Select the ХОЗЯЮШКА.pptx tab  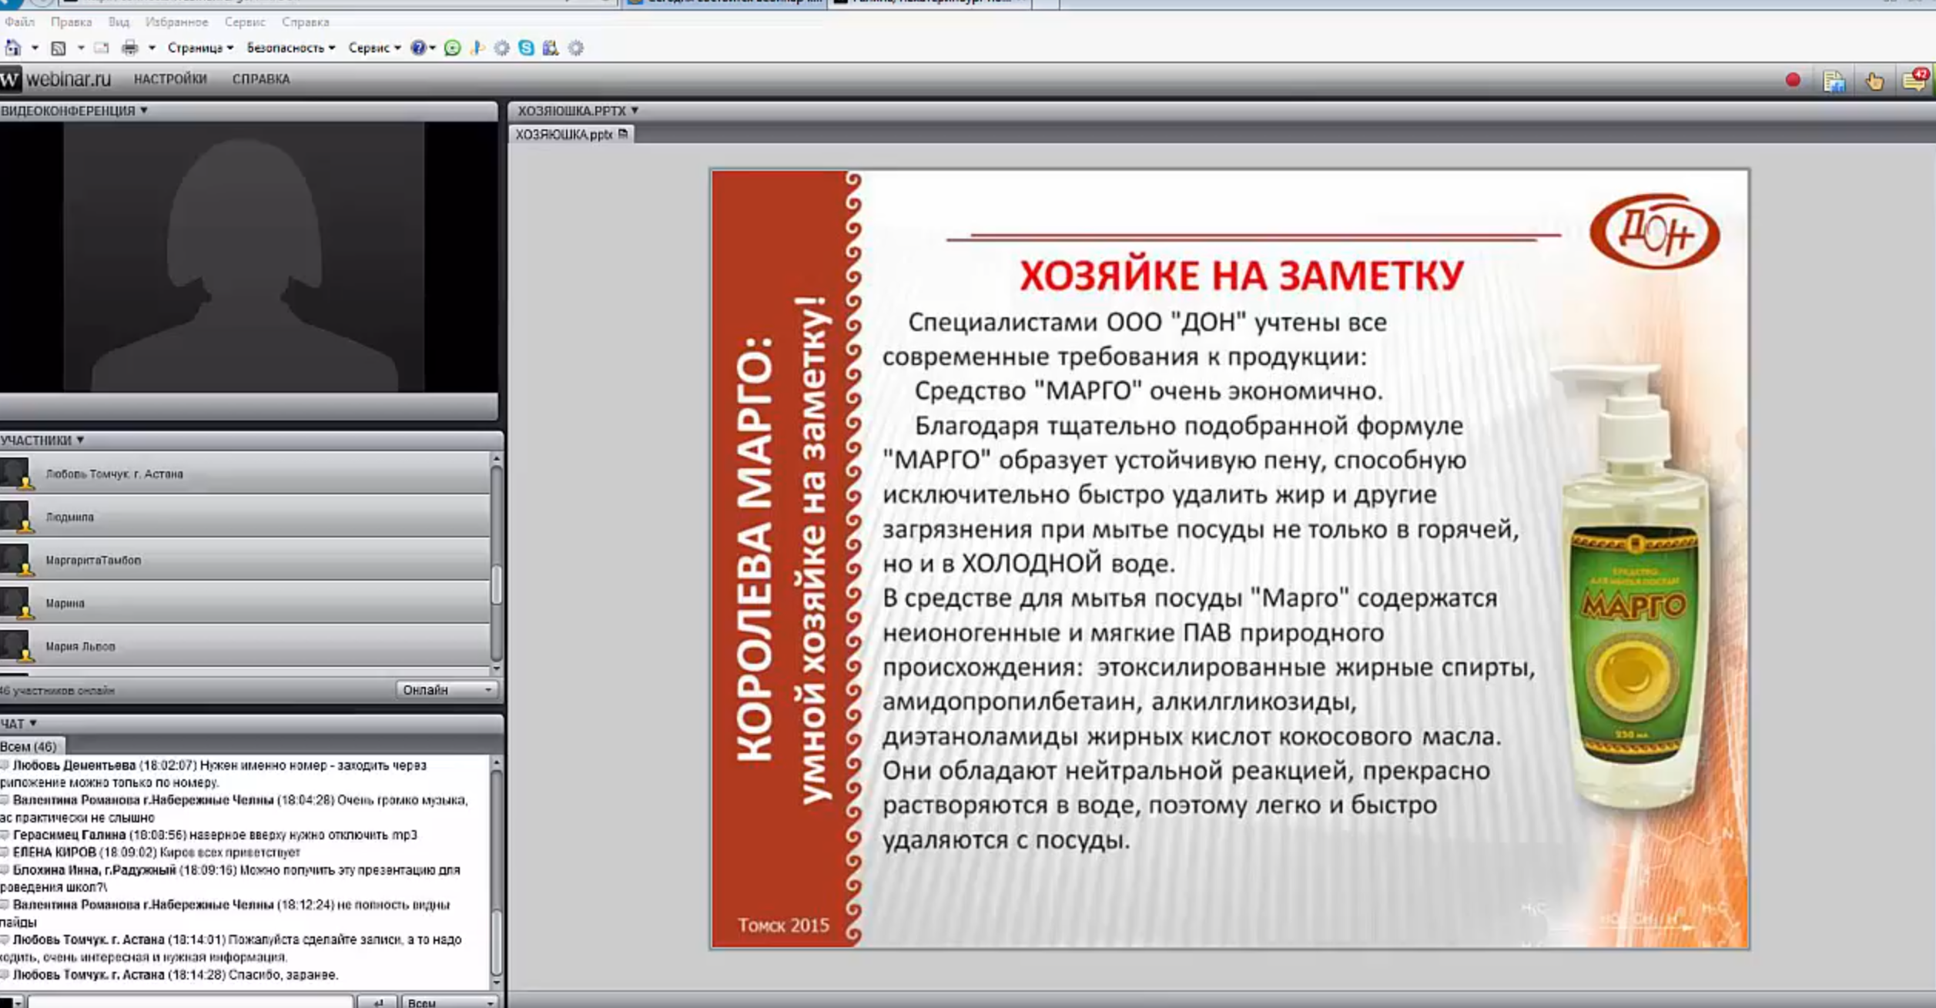[x=564, y=135]
